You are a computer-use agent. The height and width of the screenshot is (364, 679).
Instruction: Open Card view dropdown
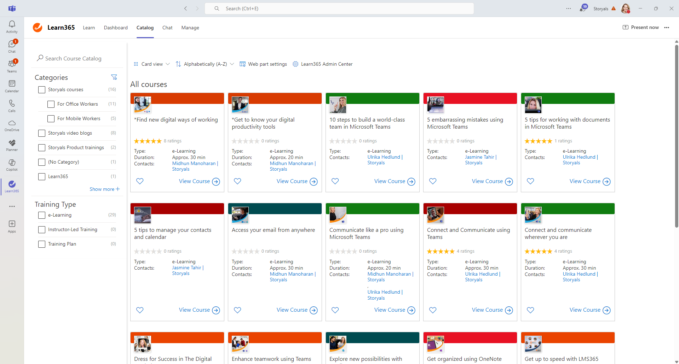pos(152,64)
